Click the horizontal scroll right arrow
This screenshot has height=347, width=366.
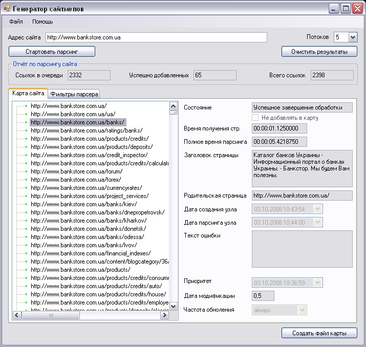[164, 315]
